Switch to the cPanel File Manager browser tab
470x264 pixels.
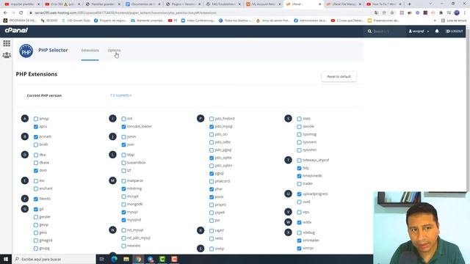tap(343, 4)
